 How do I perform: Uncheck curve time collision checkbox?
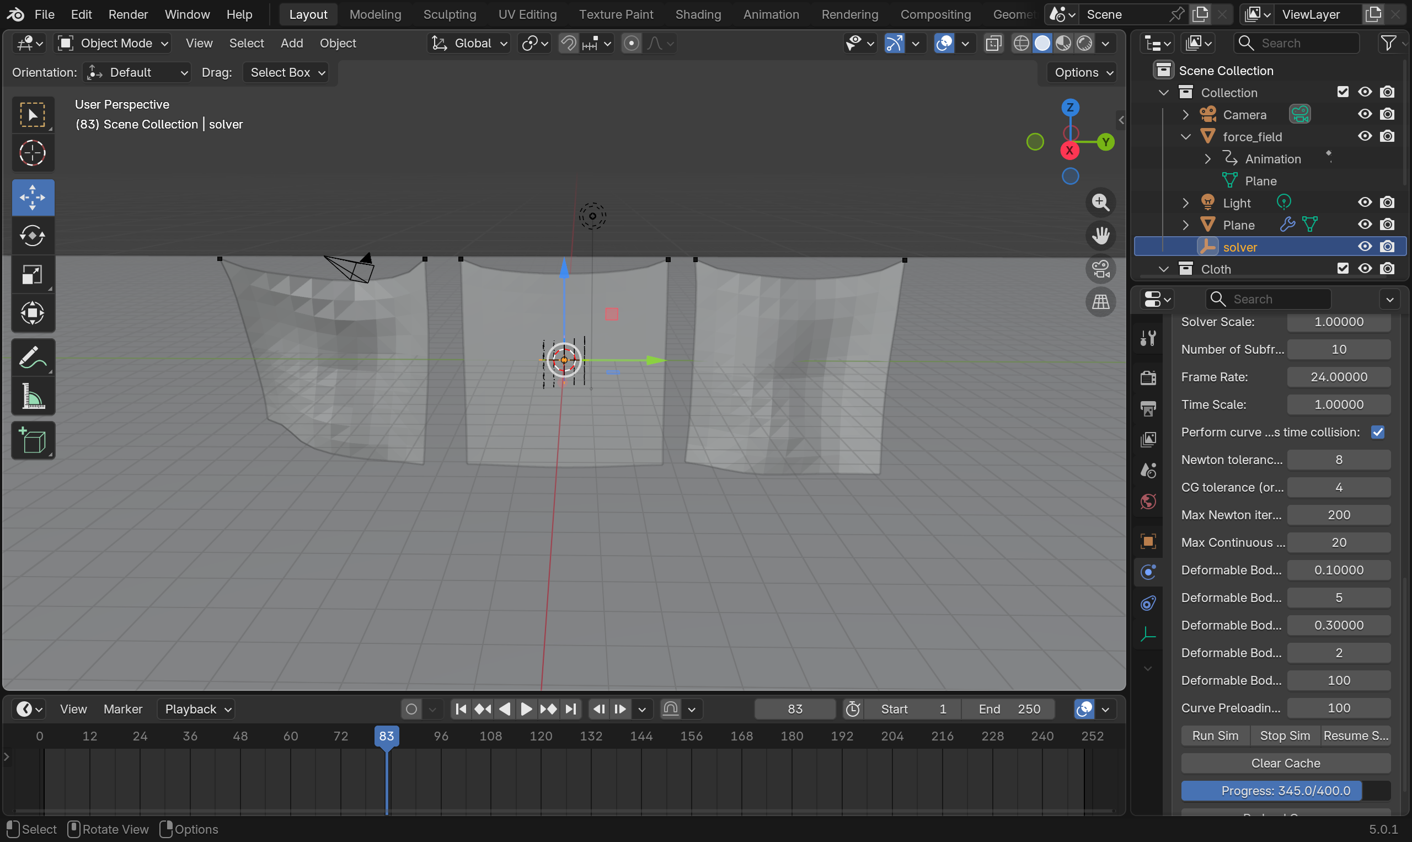pyautogui.click(x=1377, y=433)
